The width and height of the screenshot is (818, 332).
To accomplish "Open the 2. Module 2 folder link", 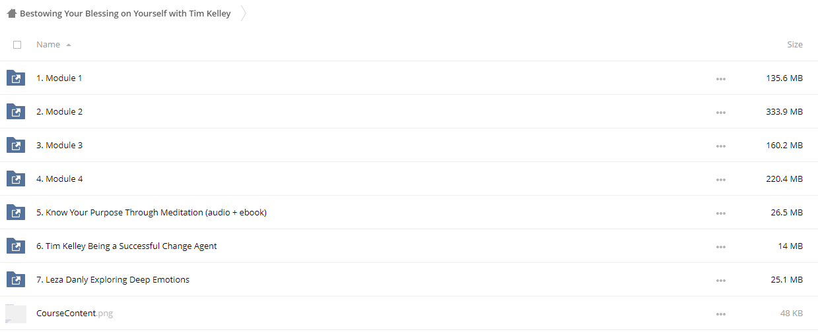I will (x=59, y=112).
